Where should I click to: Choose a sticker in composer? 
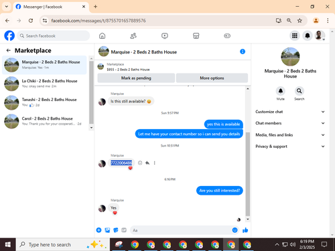coord(116,230)
